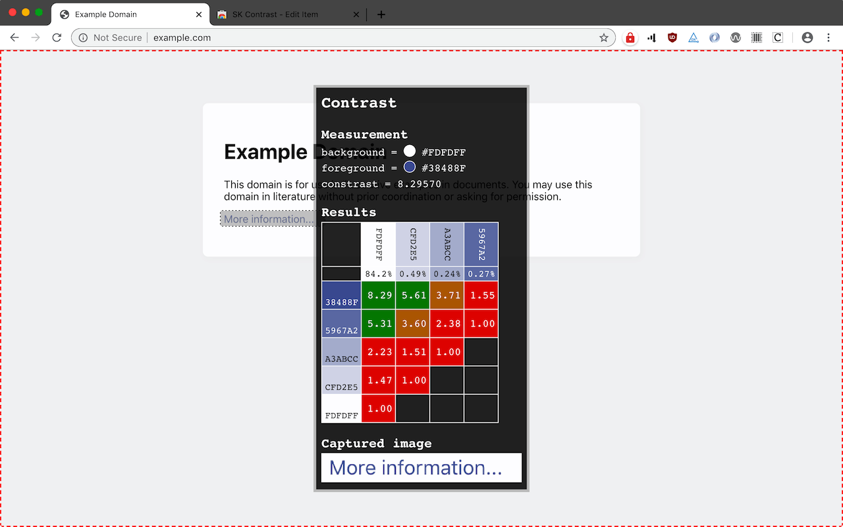Click the white background color circle #FDFDFF
843x527 pixels.
point(410,152)
